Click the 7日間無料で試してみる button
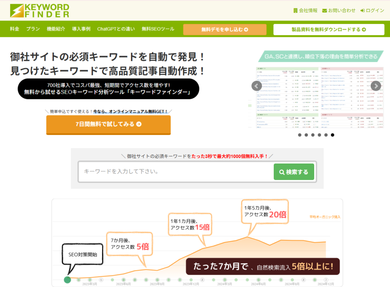 tap(109, 125)
